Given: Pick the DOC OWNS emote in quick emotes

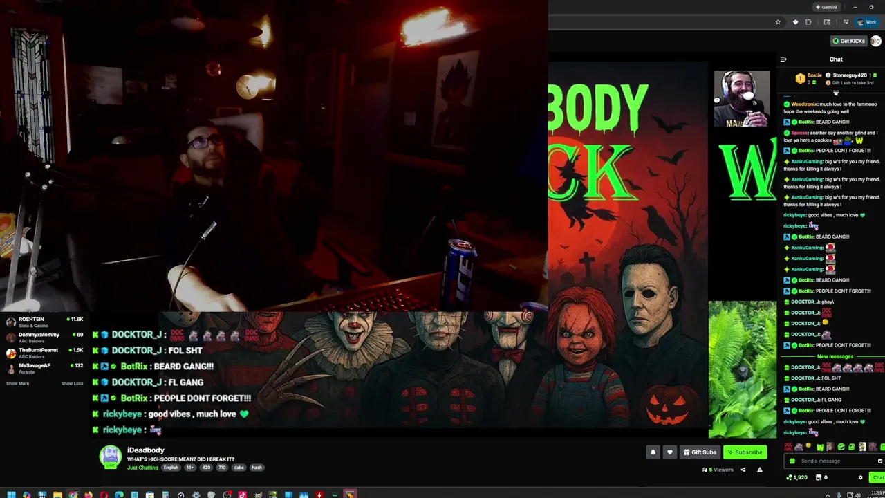Looking at the screenshot, I should coord(788,447).
